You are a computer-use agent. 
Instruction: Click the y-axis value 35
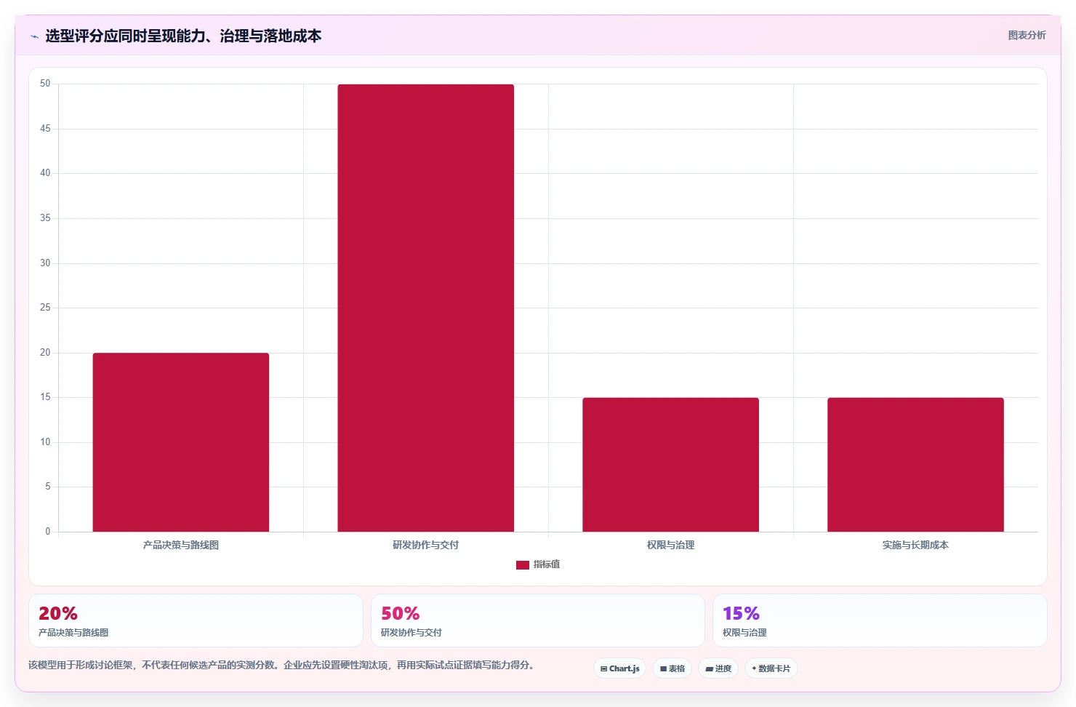point(45,218)
